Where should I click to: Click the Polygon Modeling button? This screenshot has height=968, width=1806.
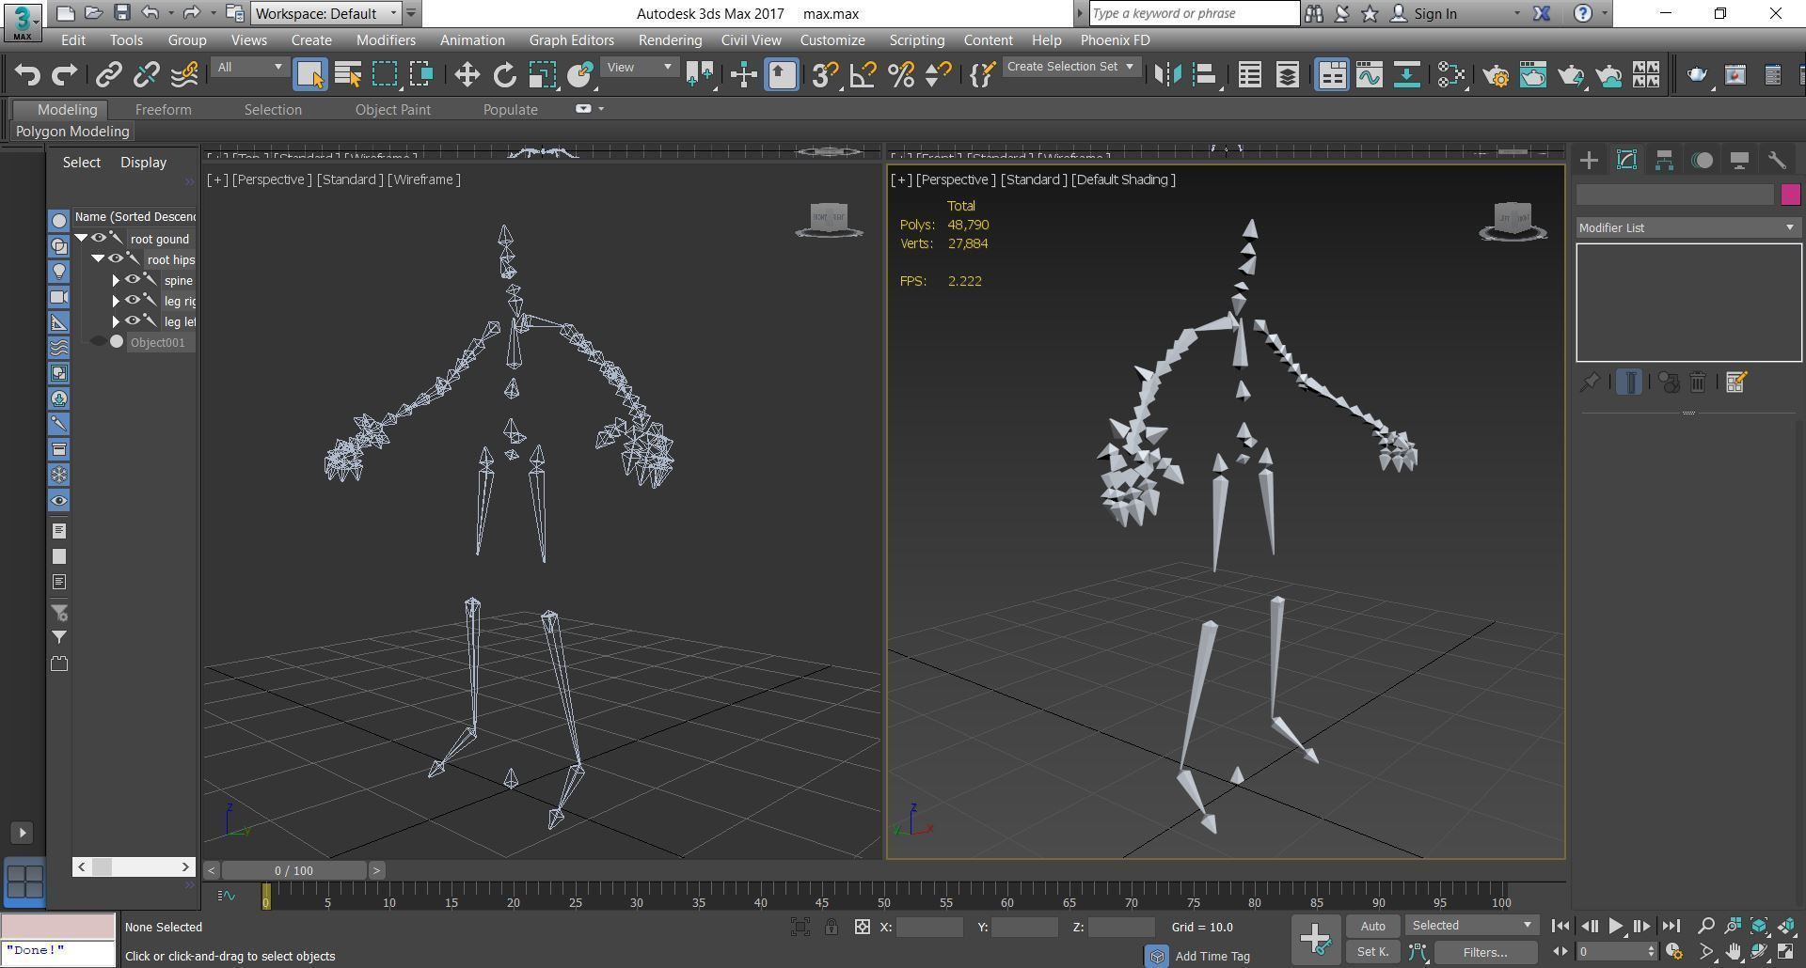[x=72, y=132]
